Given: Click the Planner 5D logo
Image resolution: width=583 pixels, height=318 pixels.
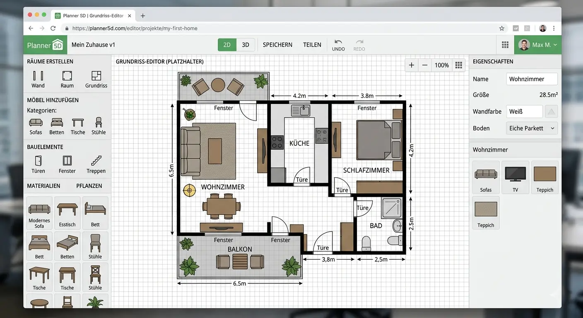Looking at the screenshot, I should [x=45, y=45].
